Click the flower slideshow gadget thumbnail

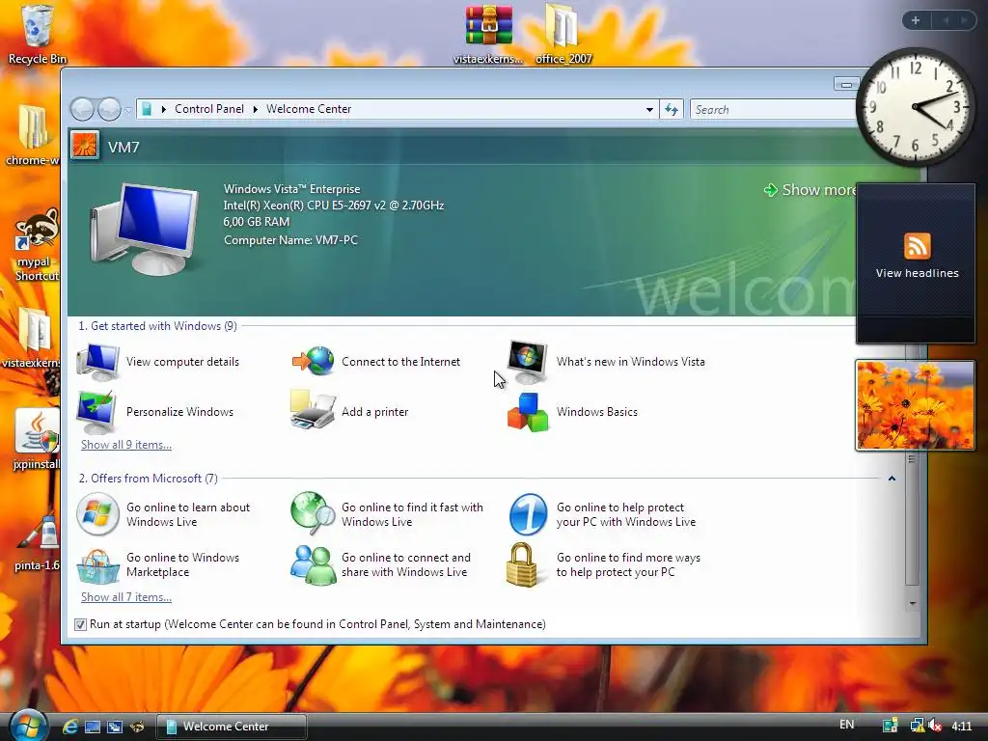click(915, 405)
